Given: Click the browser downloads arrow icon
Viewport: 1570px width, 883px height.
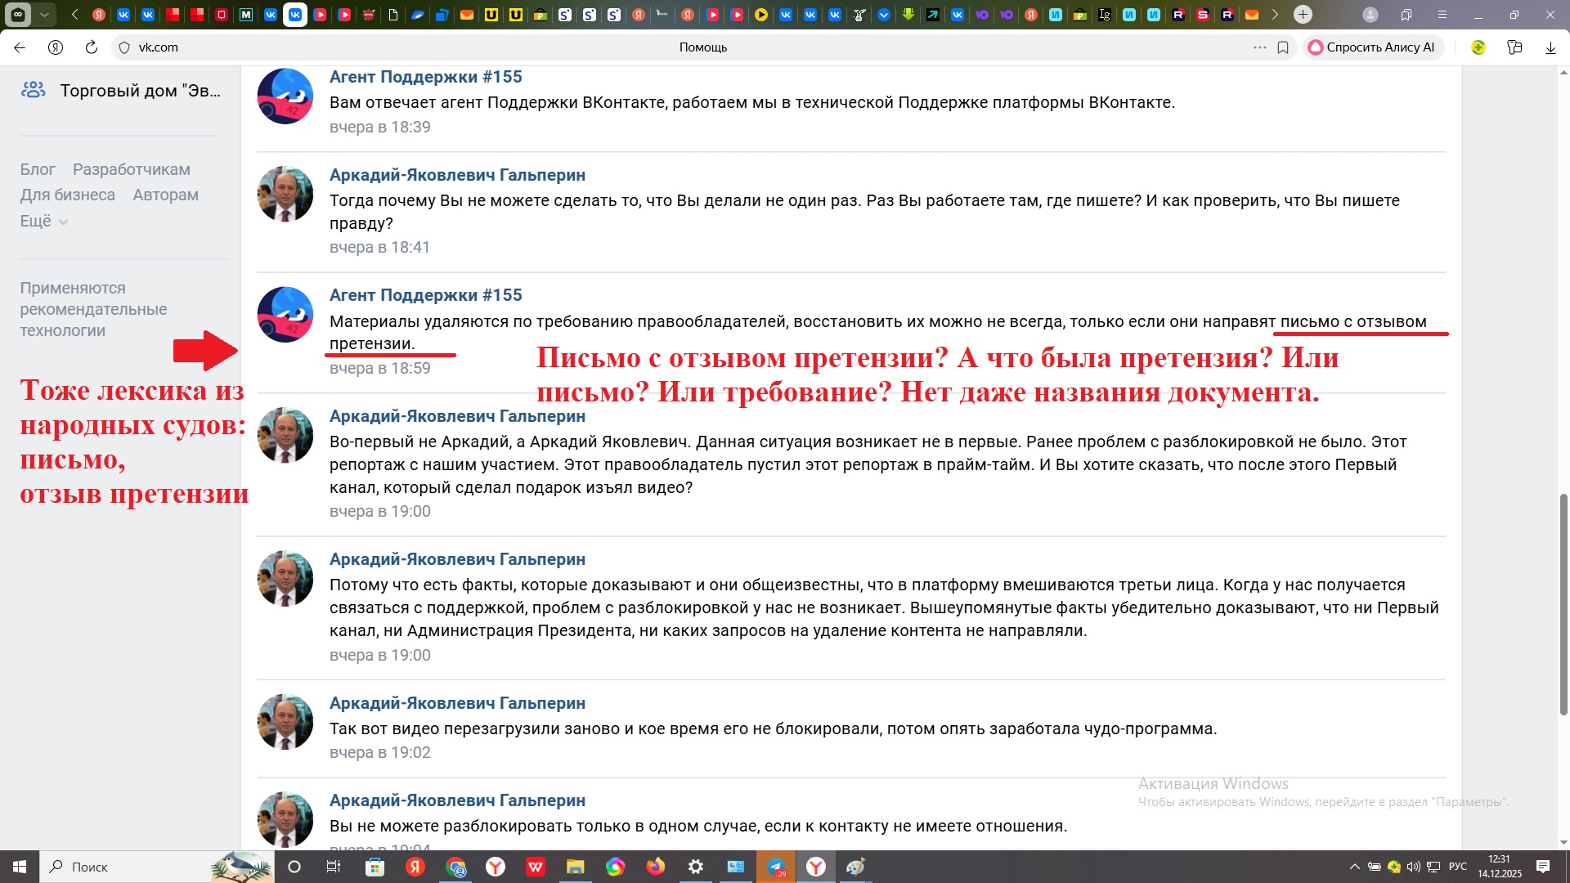Looking at the screenshot, I should [x=1550, y=47].
